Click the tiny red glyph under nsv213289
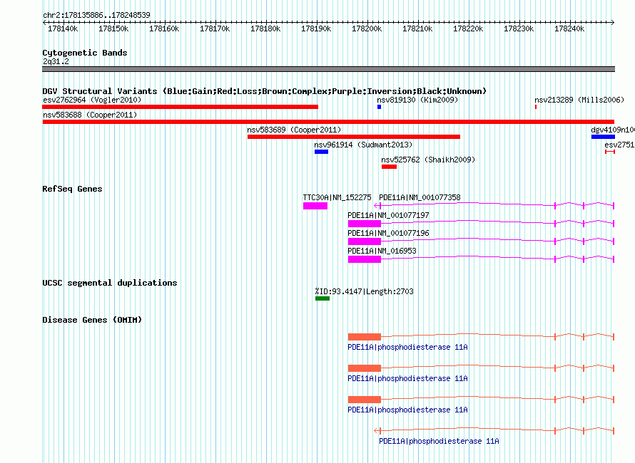 click(x=536, y=107)
